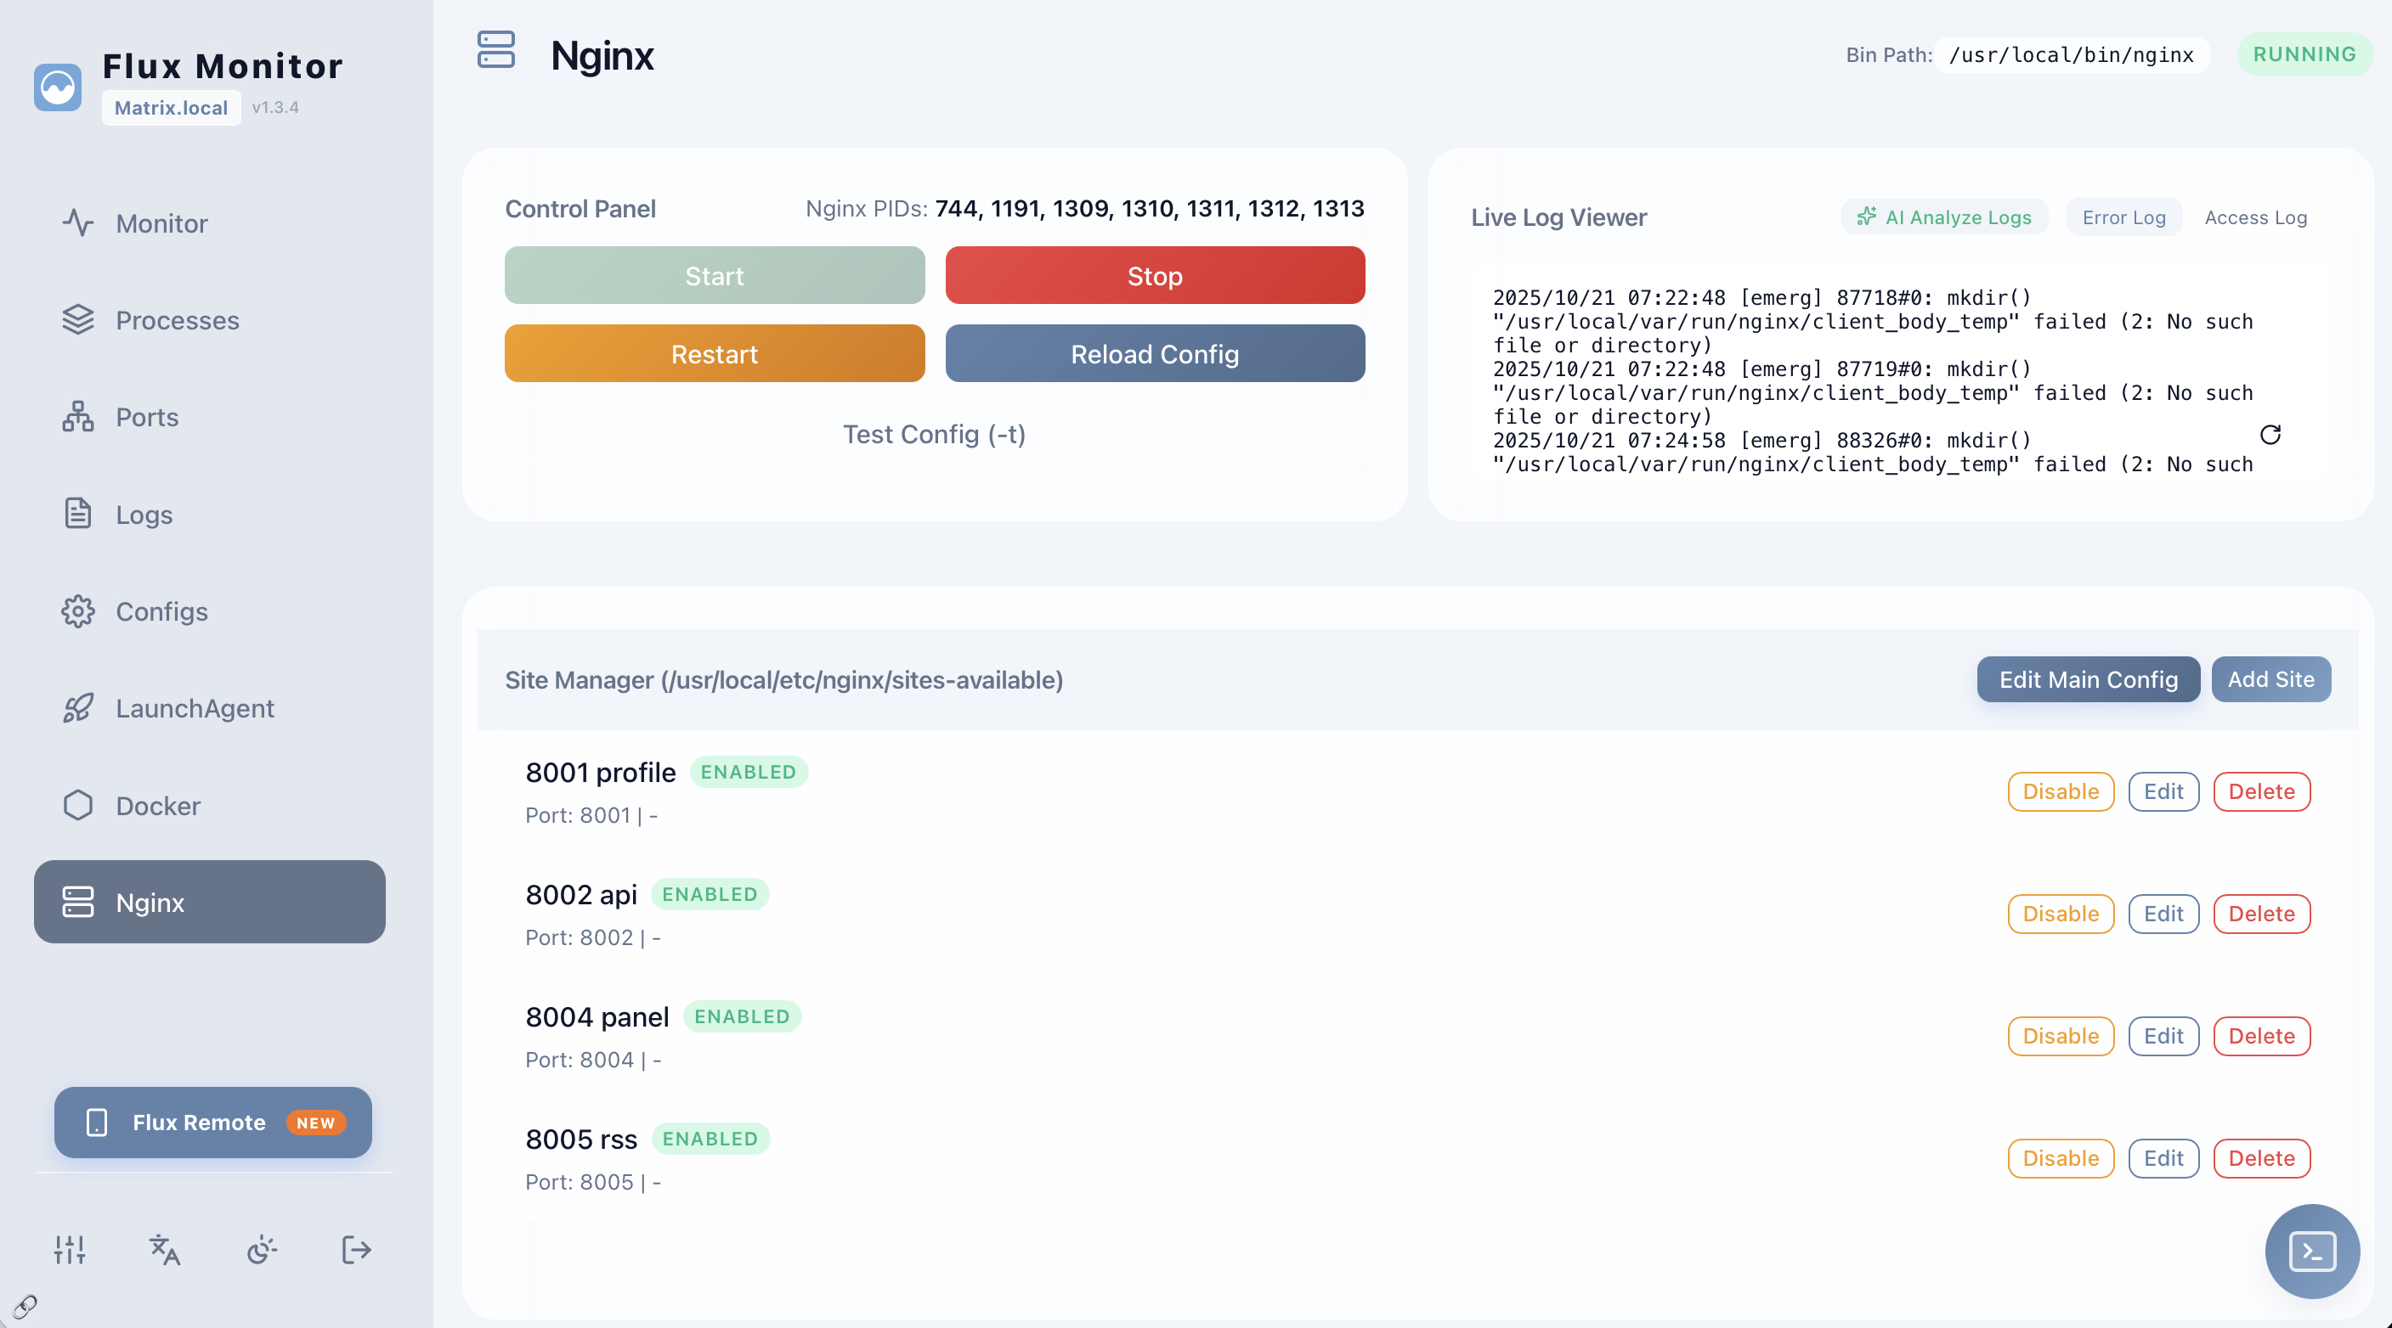
Task: Disable the 8001 profile site
Action: coord(2060,791)
